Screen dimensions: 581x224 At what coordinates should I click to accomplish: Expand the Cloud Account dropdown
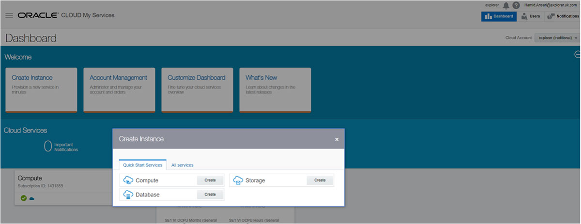(x=557, y=38)
